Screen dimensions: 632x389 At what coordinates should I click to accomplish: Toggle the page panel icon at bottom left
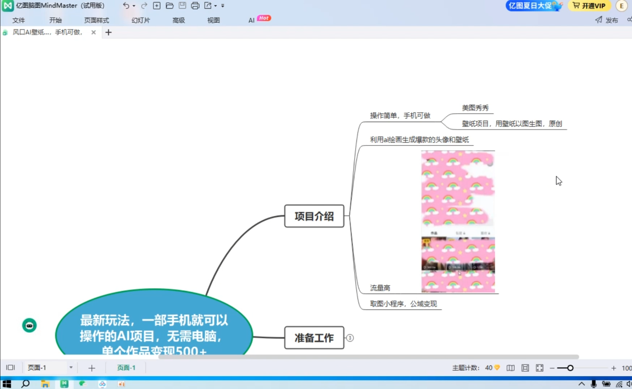10,368
